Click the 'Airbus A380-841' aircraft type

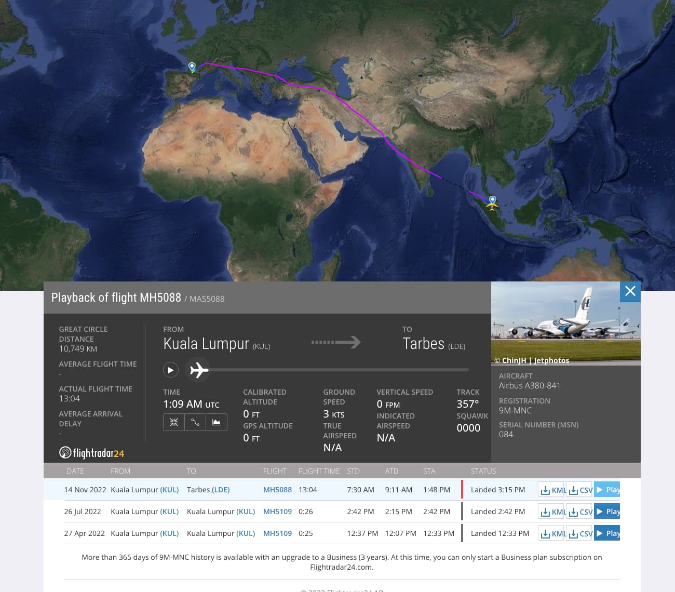tap(530, 385)
